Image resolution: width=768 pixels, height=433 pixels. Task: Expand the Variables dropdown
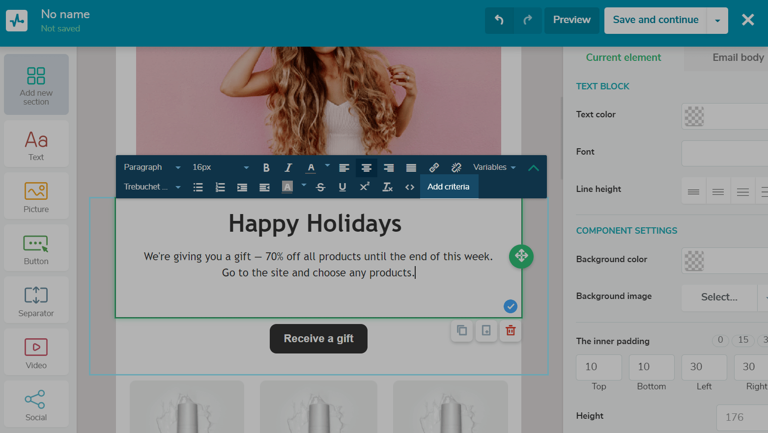494,167
